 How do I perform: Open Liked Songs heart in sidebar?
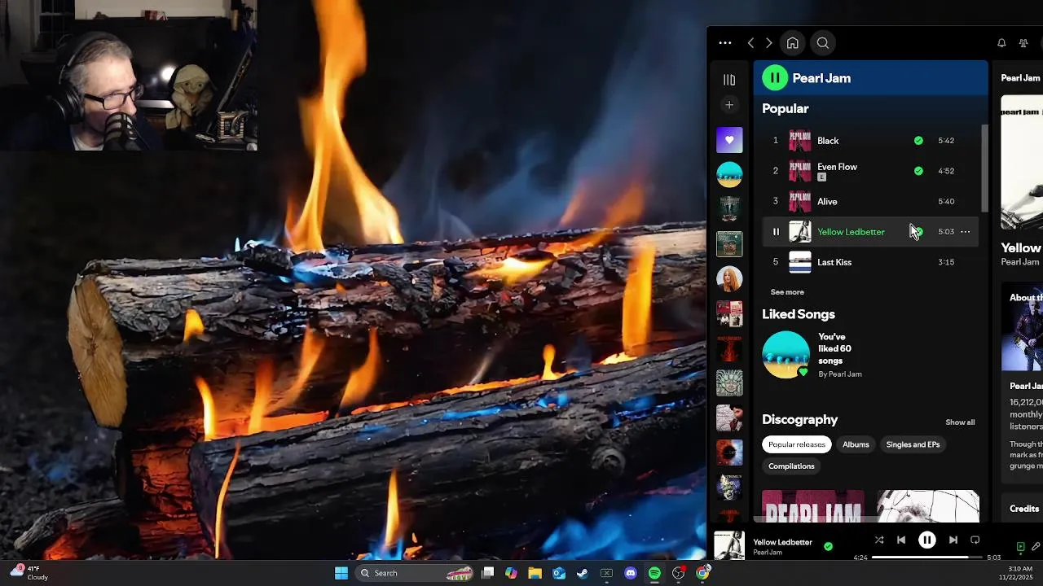[x=729, y=140]
